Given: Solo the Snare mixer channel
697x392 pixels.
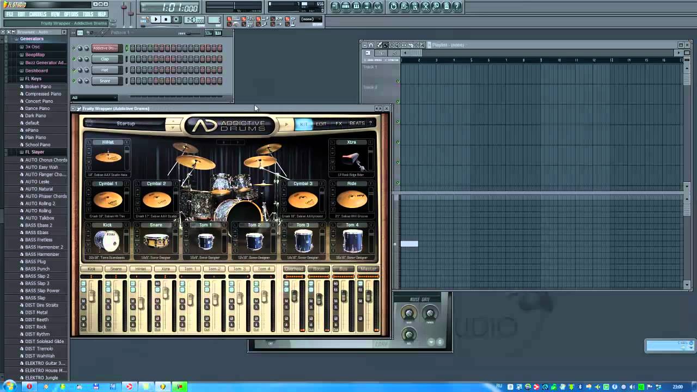Looking at the screenshot, I should [108, 308].
